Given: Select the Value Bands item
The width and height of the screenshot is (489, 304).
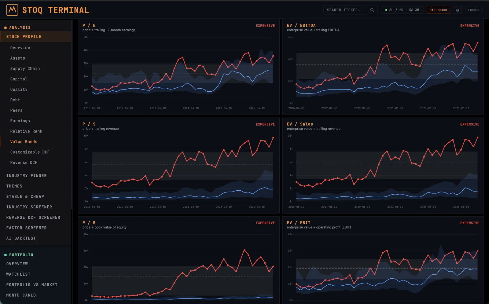Looking at the screenshot, I should (24, 142).
